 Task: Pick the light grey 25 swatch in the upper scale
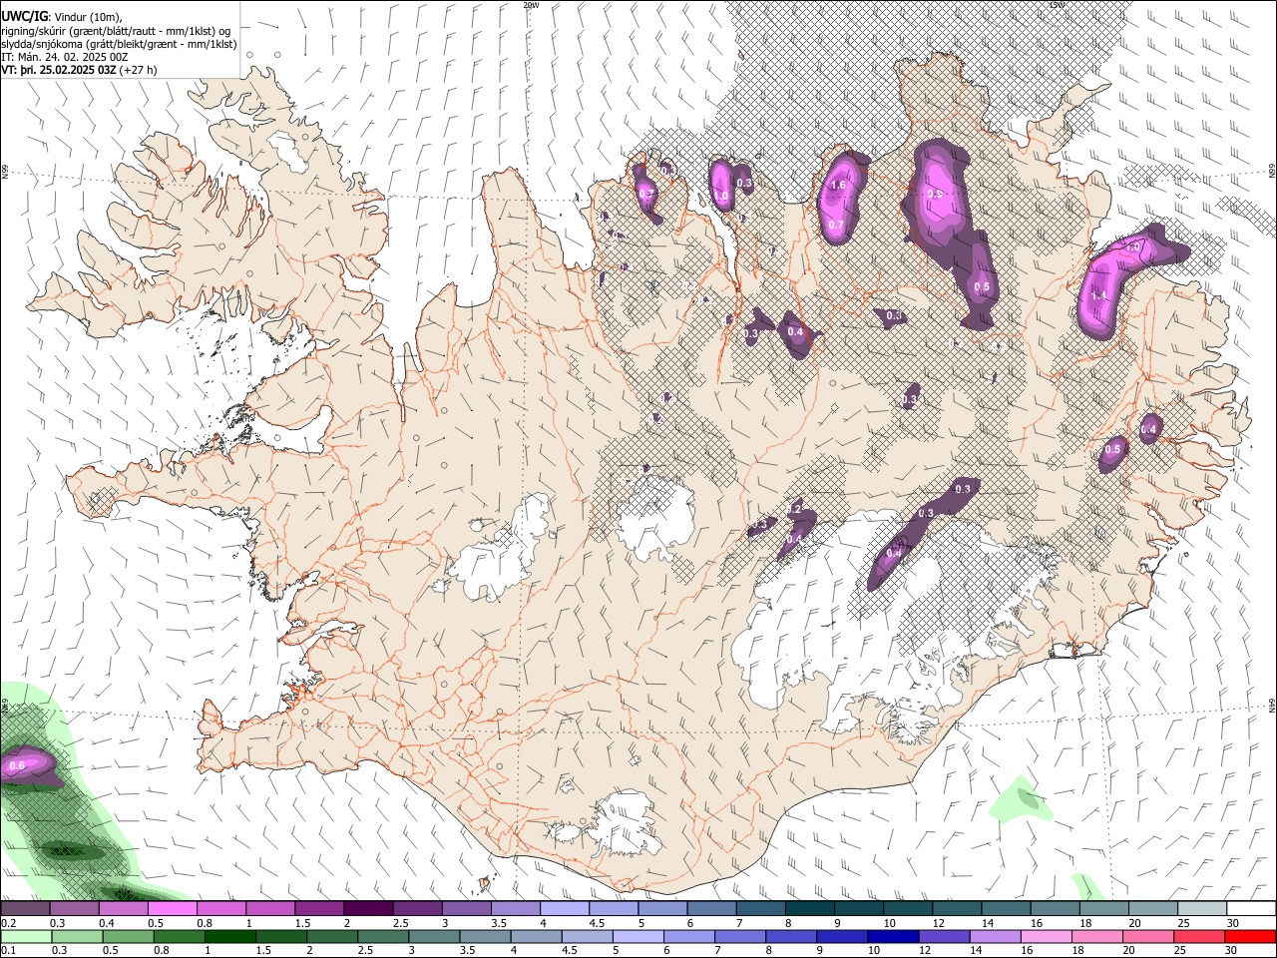click(x=1202, y=909)
